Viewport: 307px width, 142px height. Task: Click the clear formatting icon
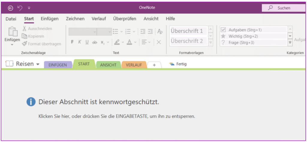[x=160, y=31]
